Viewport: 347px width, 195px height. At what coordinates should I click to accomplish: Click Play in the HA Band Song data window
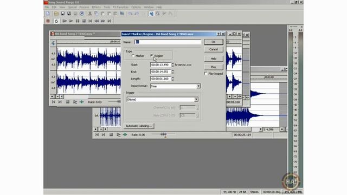pyautogui.click(x=75, y=102)
